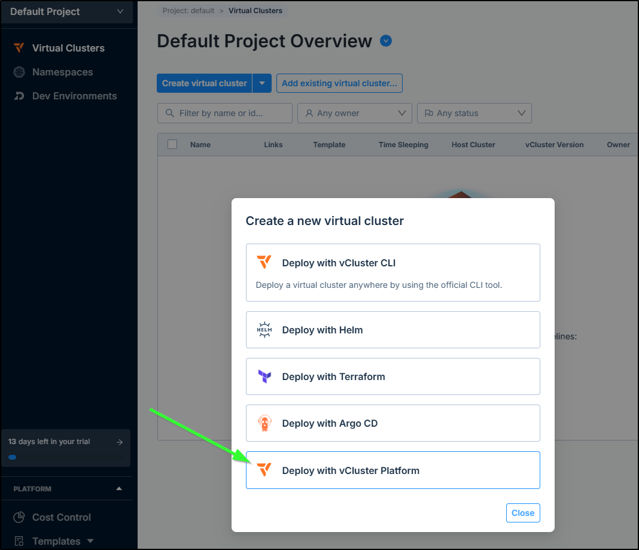This screenshot has width=639, height=550.
Task: Click the Owner column header
Action: [618, 144]
